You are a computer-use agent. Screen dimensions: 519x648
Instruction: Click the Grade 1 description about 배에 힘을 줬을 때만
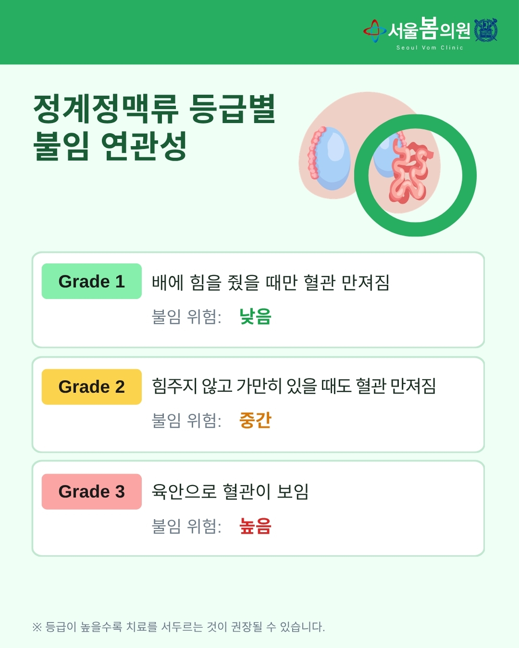[x=271, y=282]
